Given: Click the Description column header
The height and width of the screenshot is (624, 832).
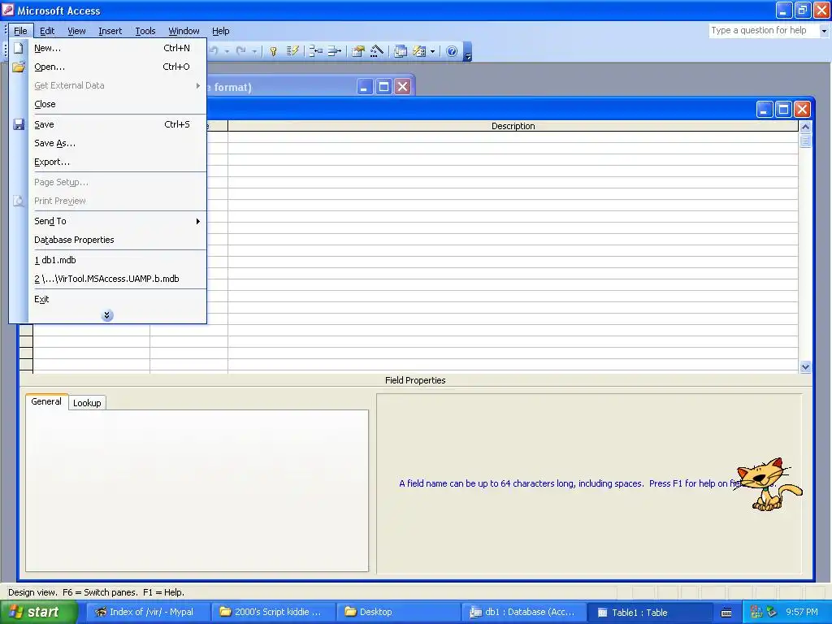Looking at the screenshot, I should [x=513, y=126].
